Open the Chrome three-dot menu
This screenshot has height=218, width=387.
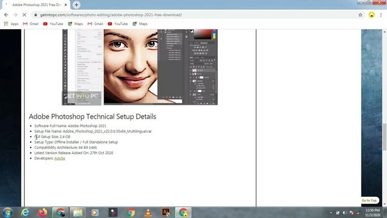[381, 15]
